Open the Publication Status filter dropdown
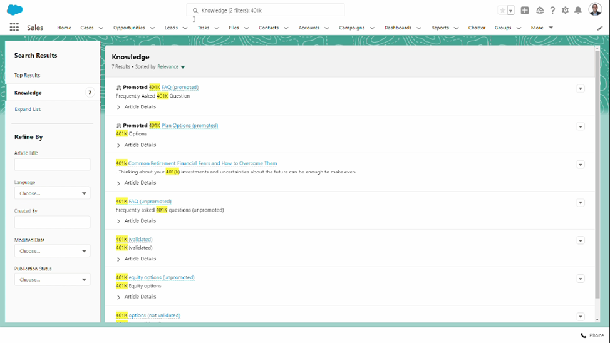The image size is (610, 343). (53, 280)
